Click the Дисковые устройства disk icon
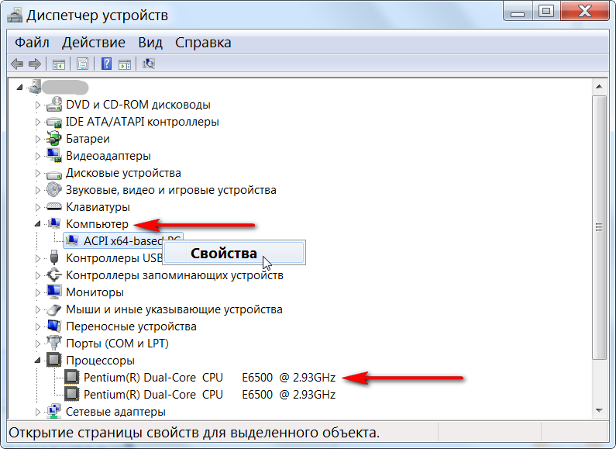 click(53, 174)
